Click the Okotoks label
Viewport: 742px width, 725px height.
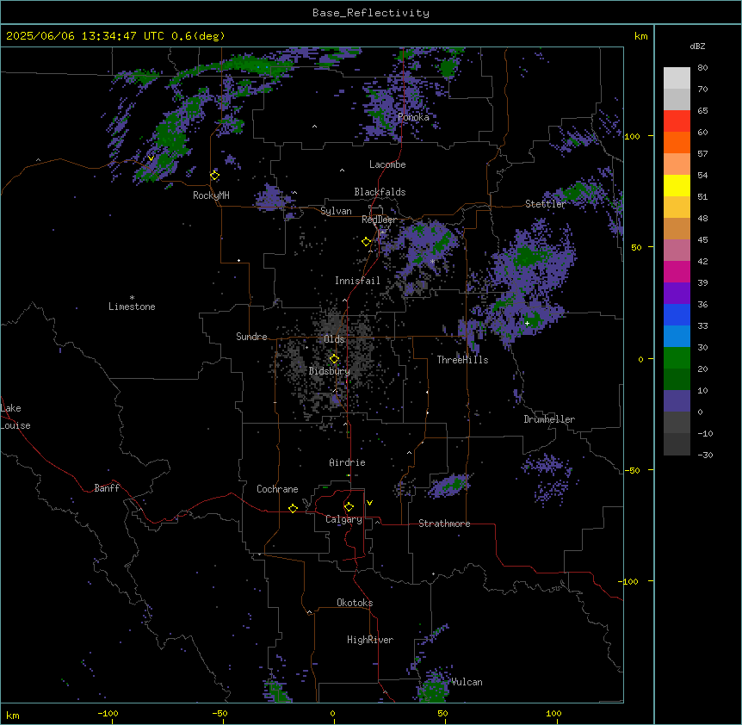(355, 603)
